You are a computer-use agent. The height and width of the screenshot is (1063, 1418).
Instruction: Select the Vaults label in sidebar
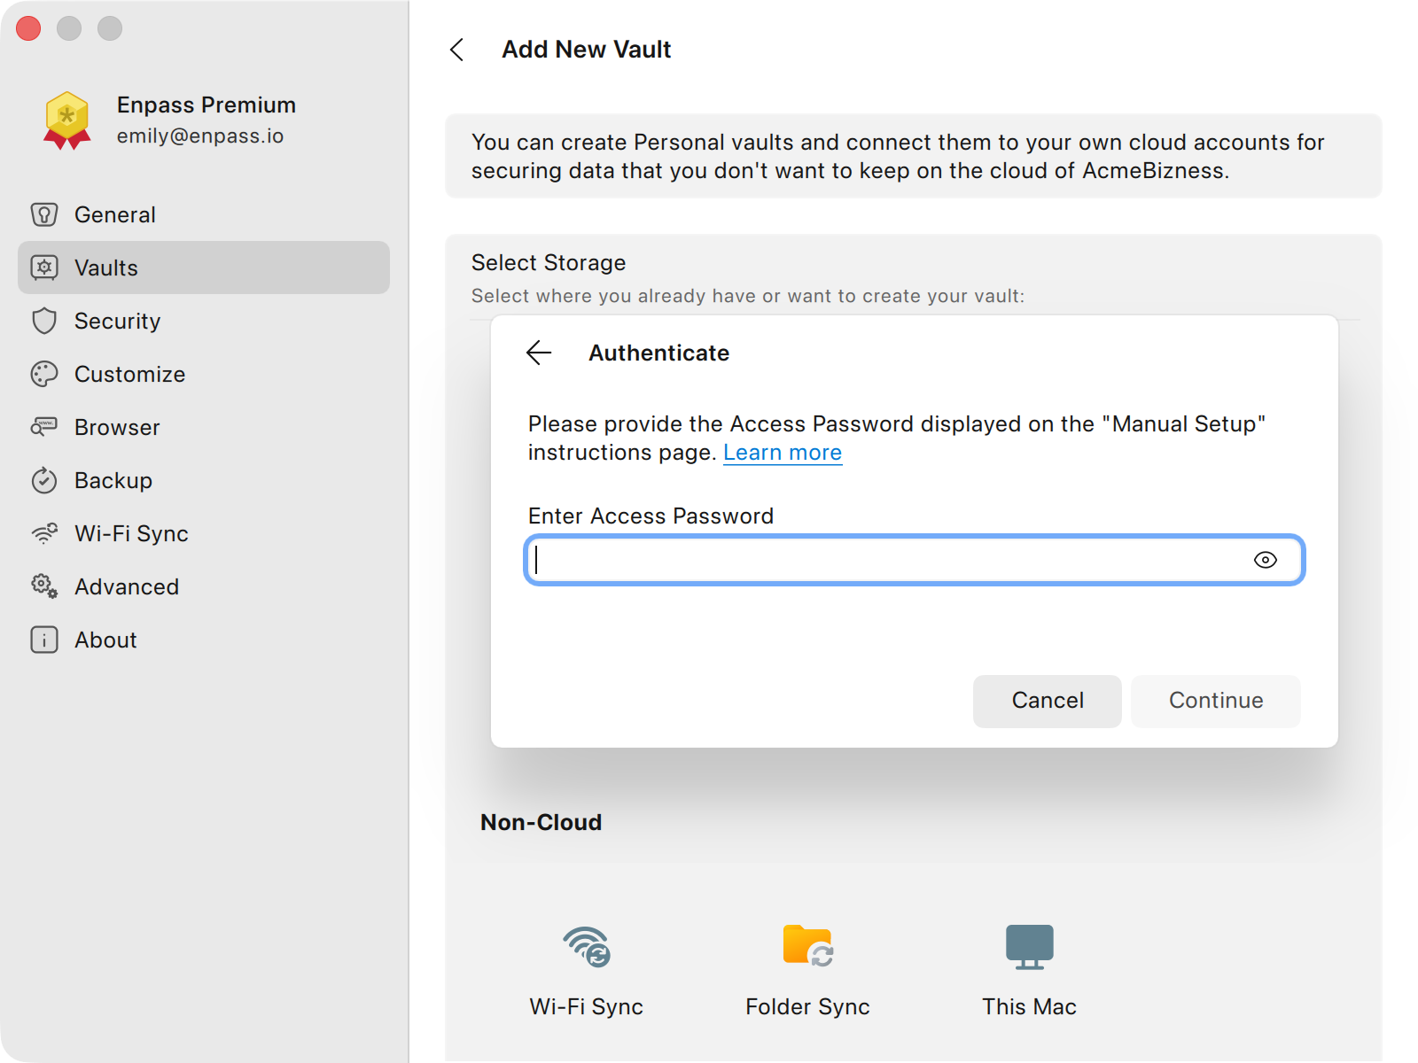coord(106,268)
